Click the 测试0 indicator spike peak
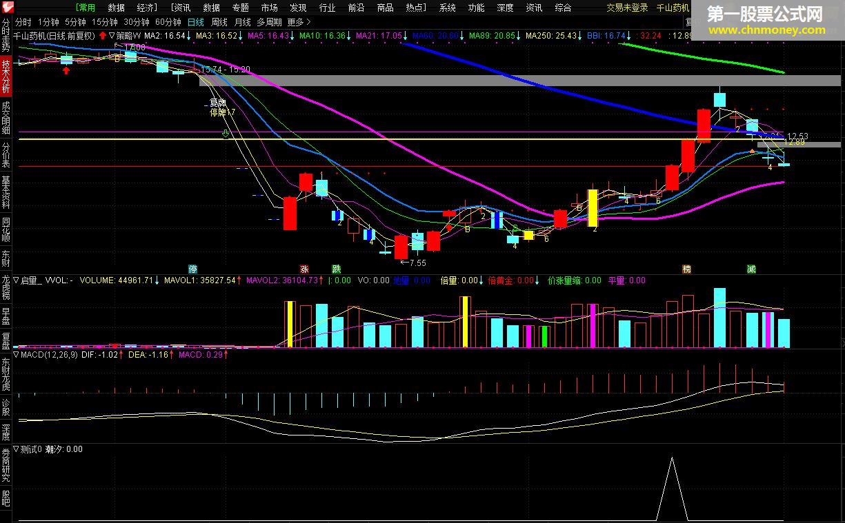Image resolution: width=845 pixels, height=523 pixels. tap(671, 458)
